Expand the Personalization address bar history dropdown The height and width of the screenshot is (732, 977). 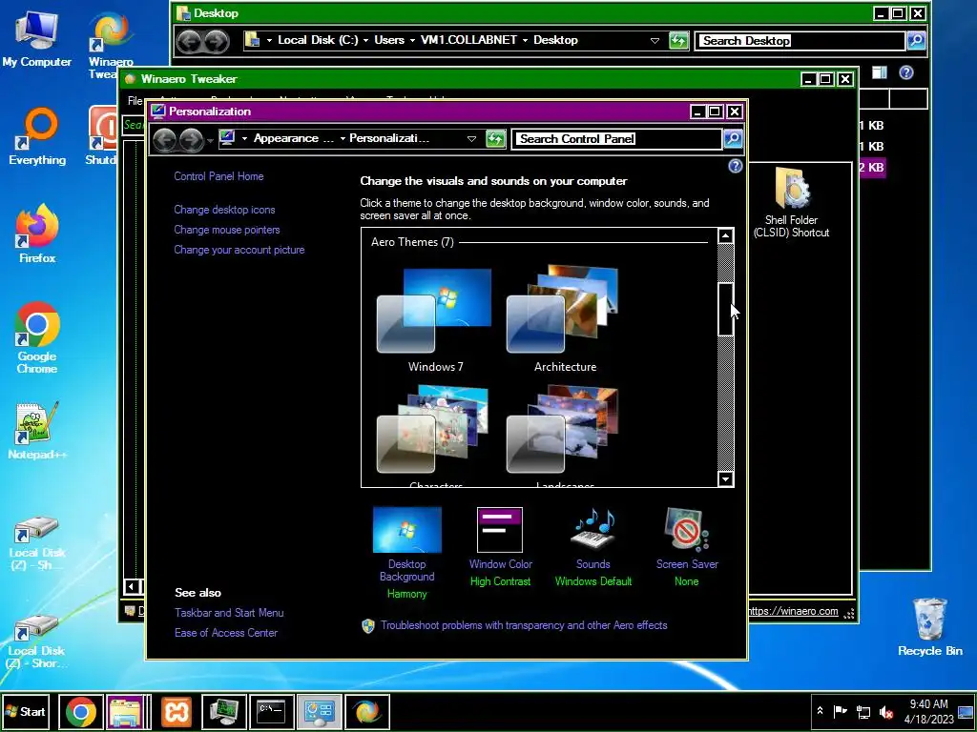click(471, 139)
